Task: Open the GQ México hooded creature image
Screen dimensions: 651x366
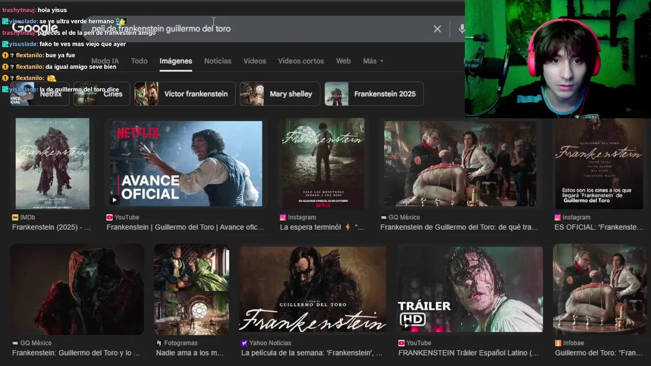Action: (77, 289)
